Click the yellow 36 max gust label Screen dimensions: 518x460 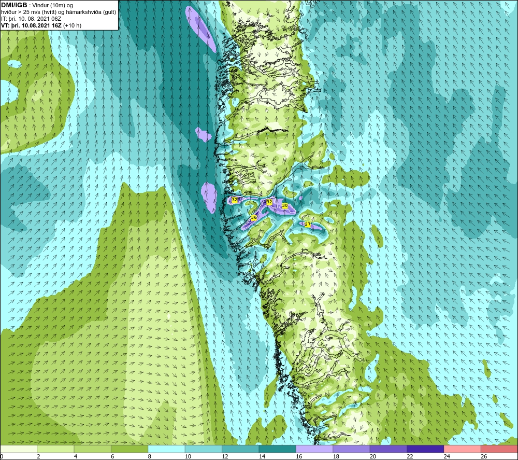254,217
